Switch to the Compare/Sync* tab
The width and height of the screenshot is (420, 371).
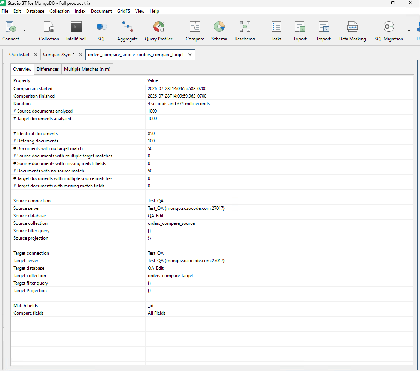(59, 55)
